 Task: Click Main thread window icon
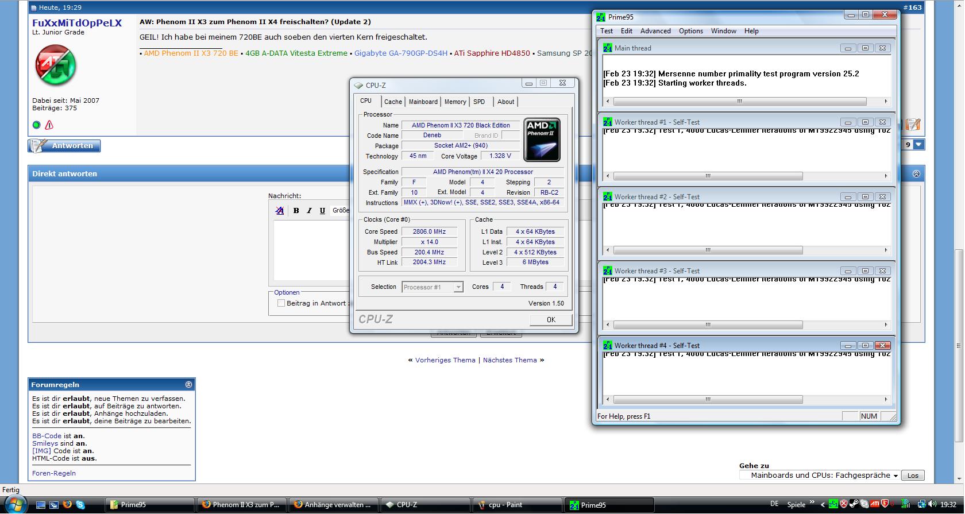pyautogui.click(x=608, y=48)
